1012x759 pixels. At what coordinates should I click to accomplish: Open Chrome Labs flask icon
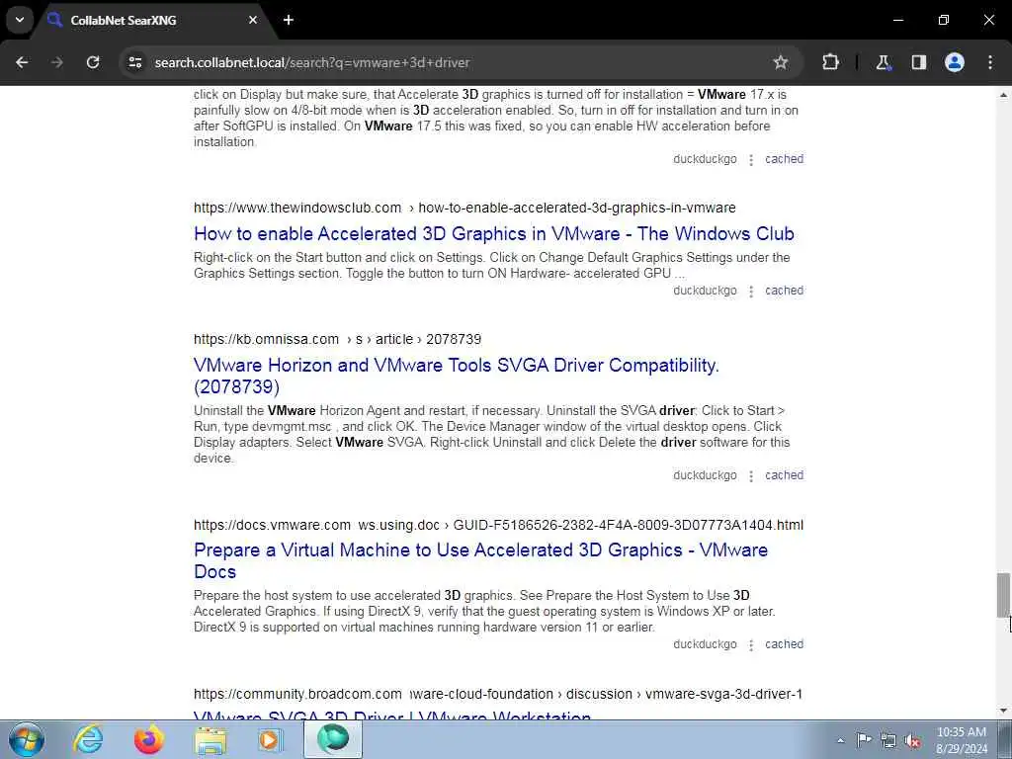(x=883, y=62)
